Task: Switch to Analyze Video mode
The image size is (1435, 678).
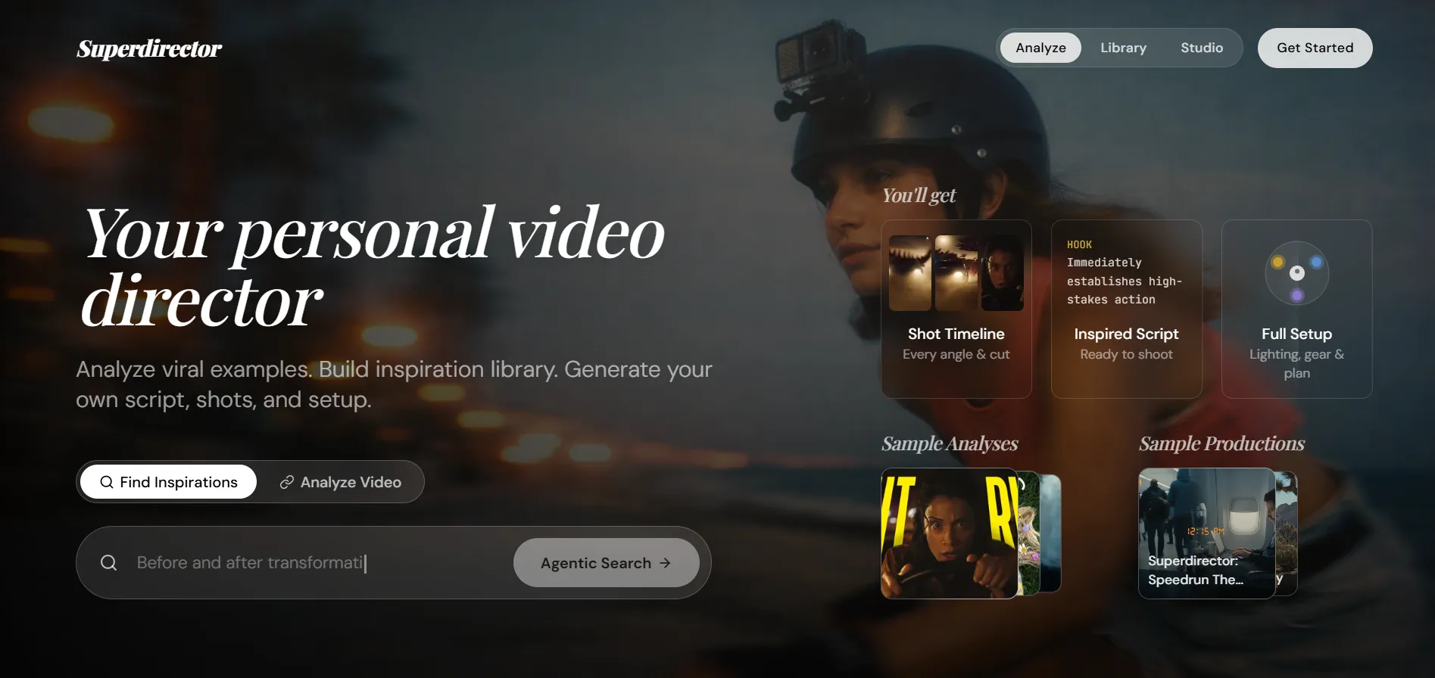Action: (341, 482)
